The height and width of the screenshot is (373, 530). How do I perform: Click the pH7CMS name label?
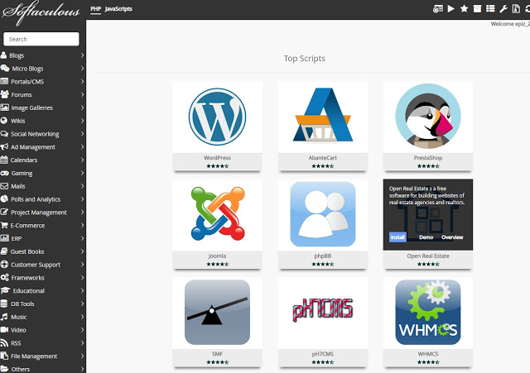[323, 354]
